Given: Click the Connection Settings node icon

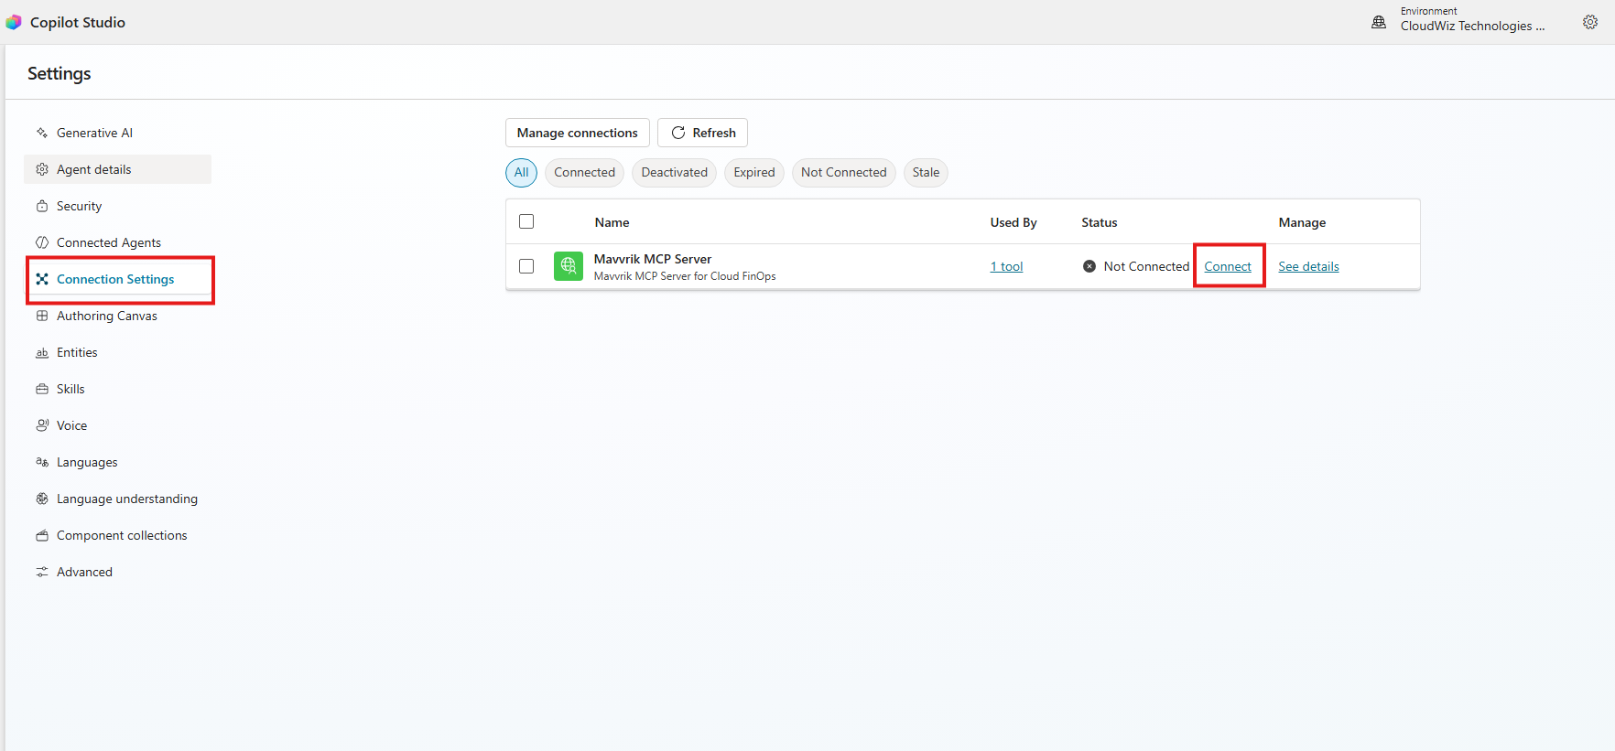Looking at the screenshot, I should click(42, 279).
